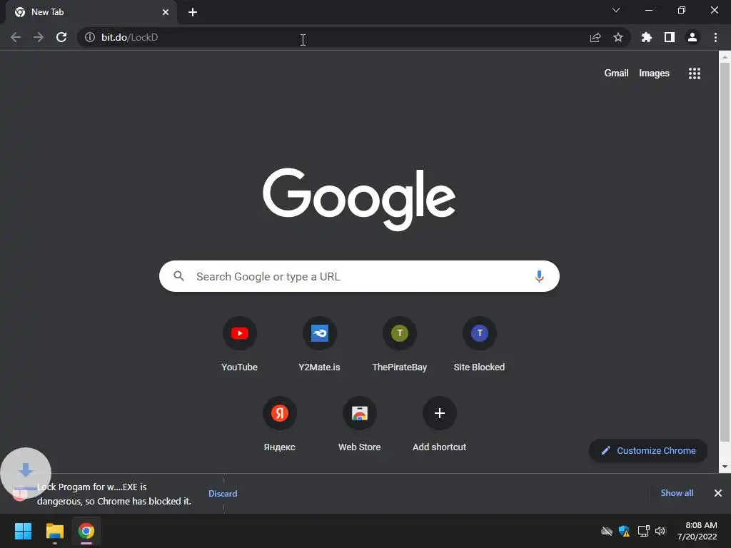The width and height of the screenshot is (731, 548).
Task: Click Add shortcut button
Action: pyautogui.click(x=439, y=425)
